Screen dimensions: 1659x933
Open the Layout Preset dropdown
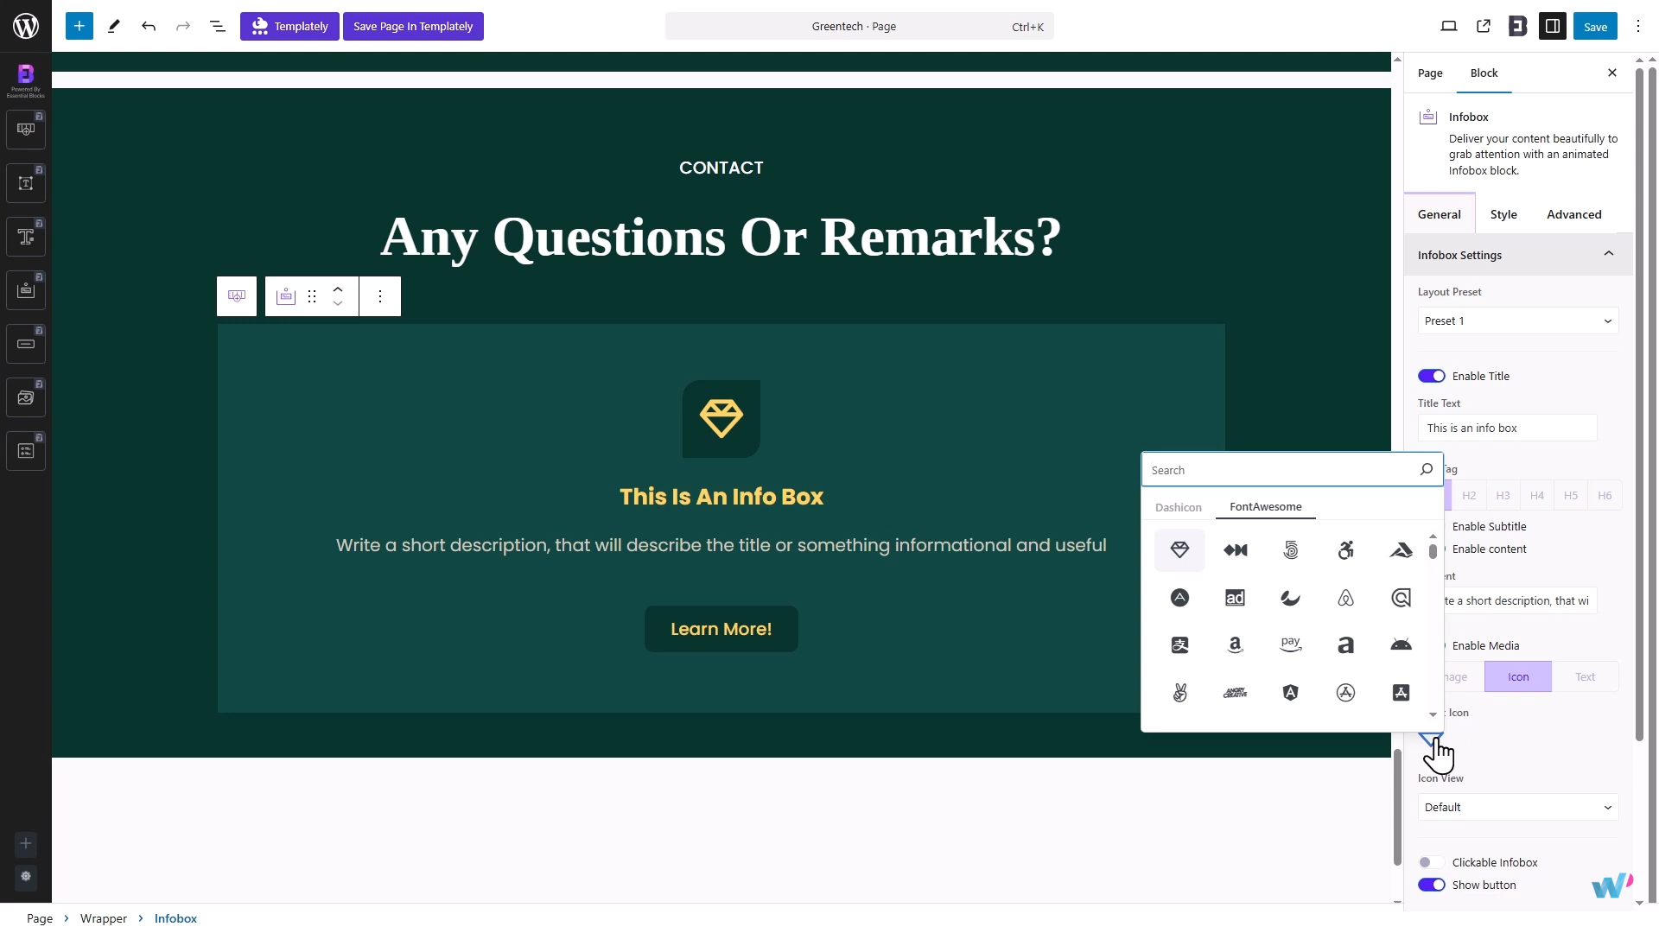(x=1517, y=321)
